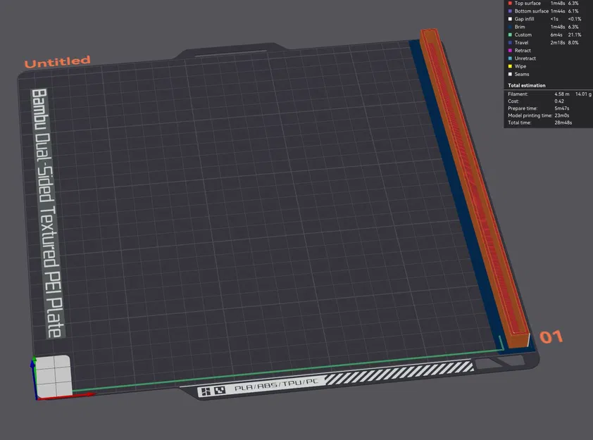Click the Custom percentage "21.1%"
The image size is (593, 440).
click(574, 34)
